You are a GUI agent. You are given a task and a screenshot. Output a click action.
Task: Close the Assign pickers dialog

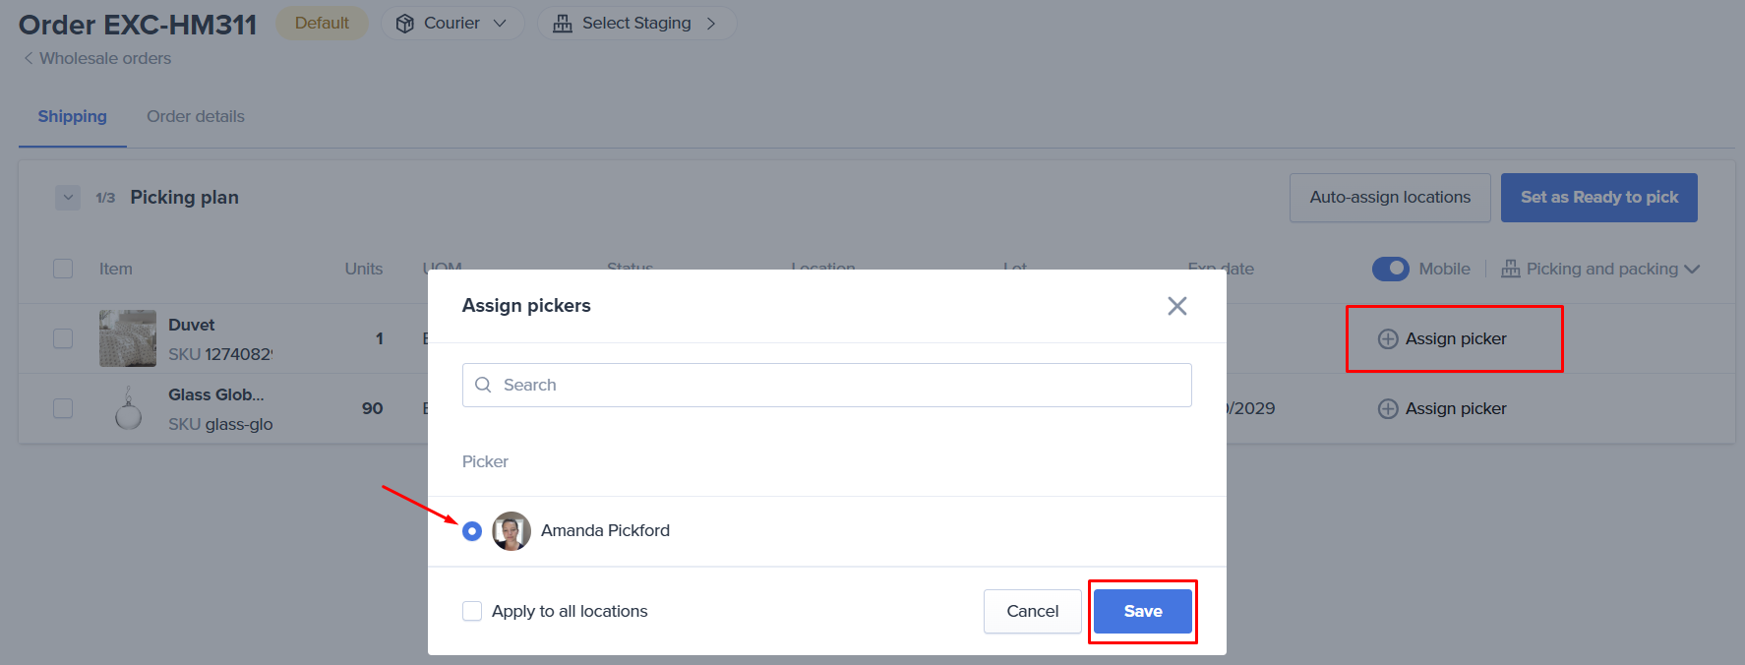coord(1176,306)
